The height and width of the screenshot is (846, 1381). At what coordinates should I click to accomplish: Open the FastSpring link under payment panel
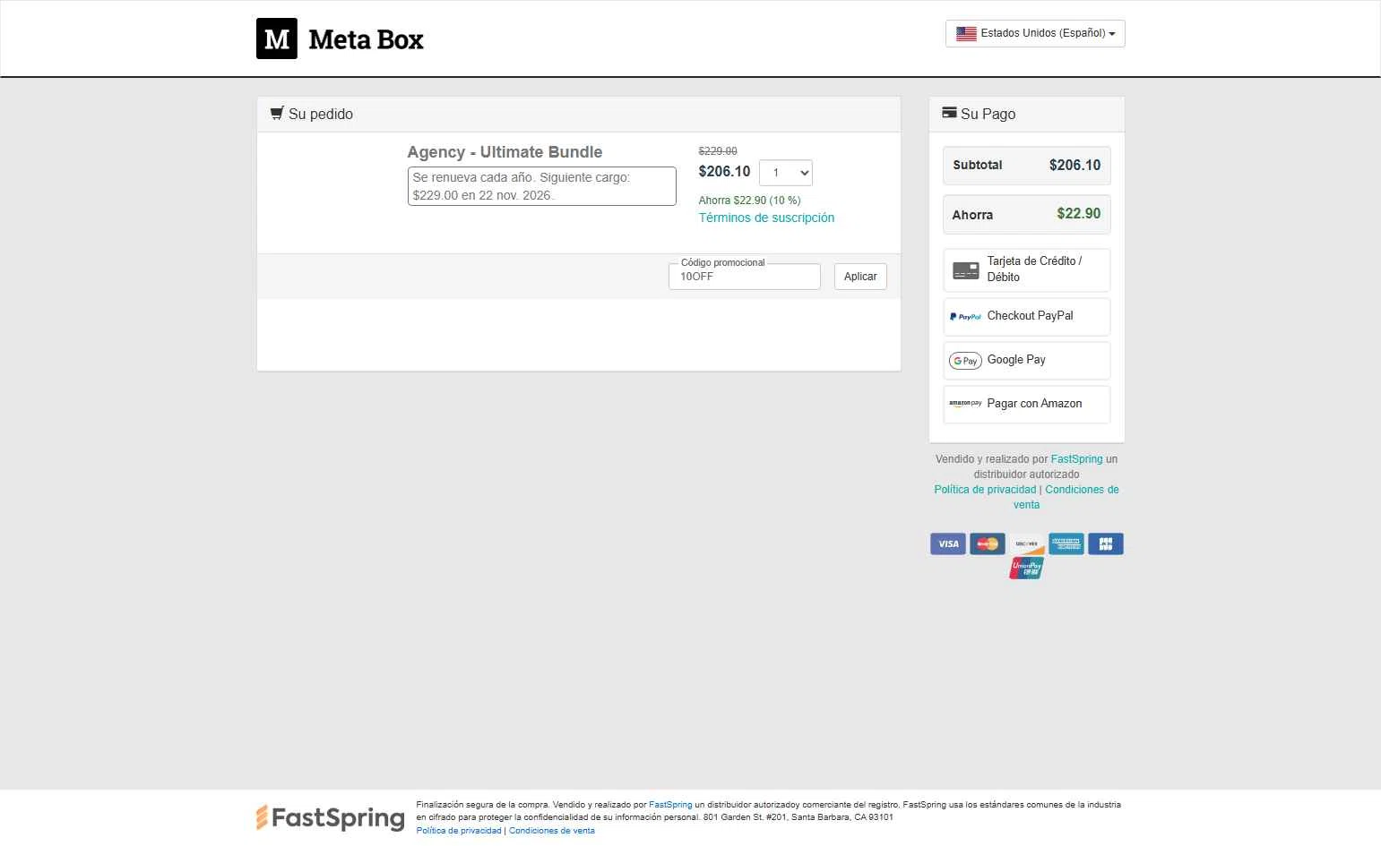coord(1076,459)
